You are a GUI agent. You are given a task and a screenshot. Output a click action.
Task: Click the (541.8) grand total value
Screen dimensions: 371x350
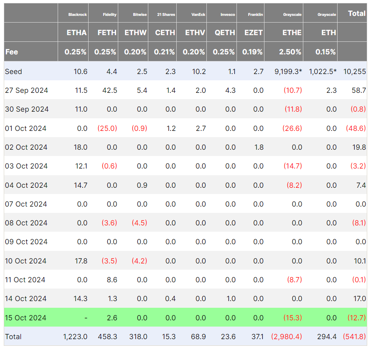pyautogui.click(x=354, y=337)
